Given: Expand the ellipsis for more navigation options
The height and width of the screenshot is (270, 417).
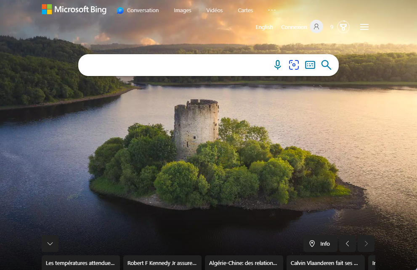Looking at the screenshot, I should 271,10.
